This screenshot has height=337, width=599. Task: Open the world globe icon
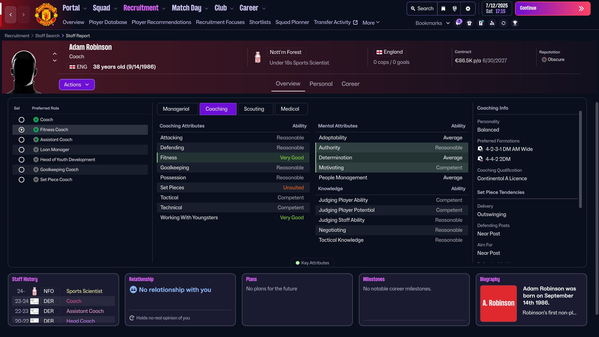[455, 9]
